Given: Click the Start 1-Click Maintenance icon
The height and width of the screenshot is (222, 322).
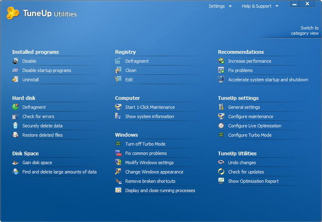Looking at the screenshot, I should tap(118, 107).
